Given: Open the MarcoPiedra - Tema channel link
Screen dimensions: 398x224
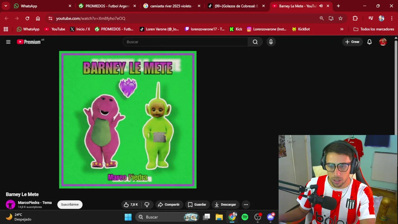Looking at the screenshot, I should 35,203.
